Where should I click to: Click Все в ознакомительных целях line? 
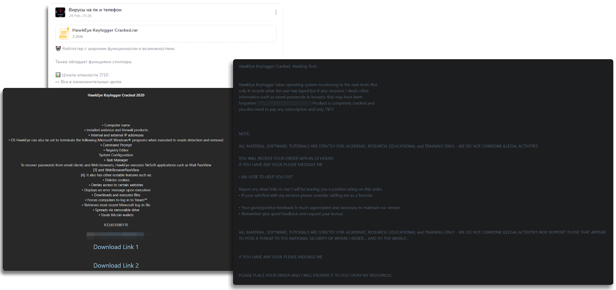pos(91,82)
